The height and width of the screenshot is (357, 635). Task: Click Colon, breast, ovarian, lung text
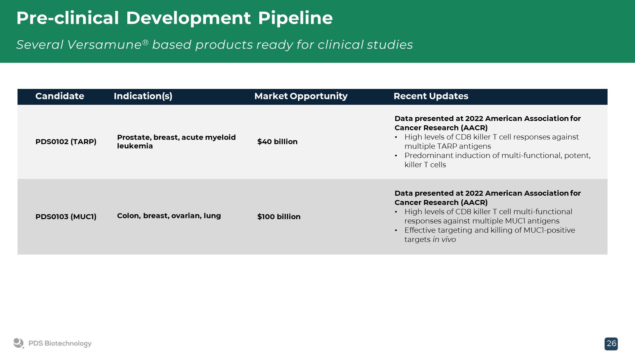(x=169, y=216)
